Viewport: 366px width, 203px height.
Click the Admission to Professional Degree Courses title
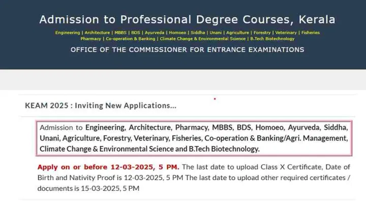tap(187, 20)
